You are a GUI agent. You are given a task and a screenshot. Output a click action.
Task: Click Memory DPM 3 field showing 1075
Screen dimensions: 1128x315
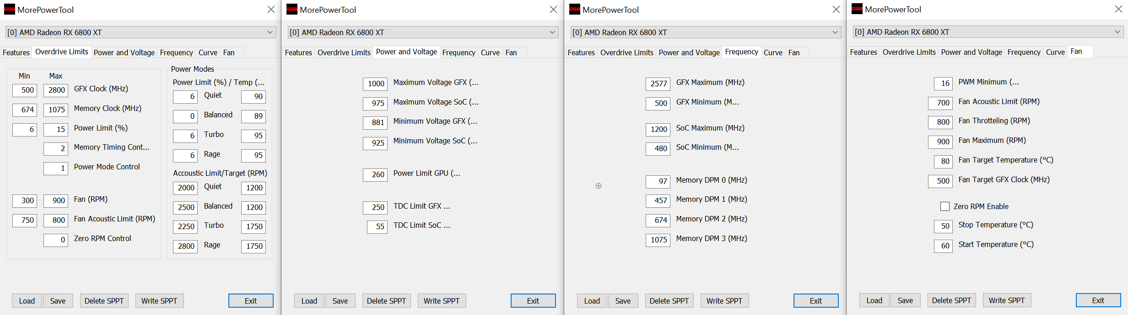[658, 240]
